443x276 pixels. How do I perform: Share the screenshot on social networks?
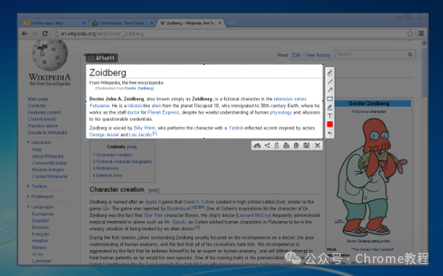click(267, 146)
